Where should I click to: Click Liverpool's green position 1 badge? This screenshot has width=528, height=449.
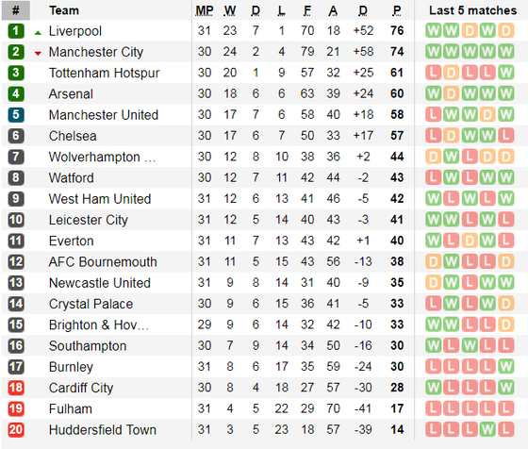coord(16,30)
